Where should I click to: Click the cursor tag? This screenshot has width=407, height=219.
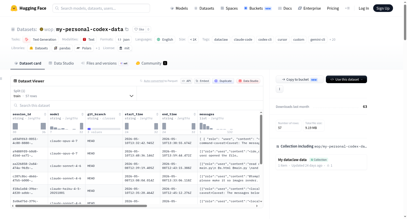(x=282, y=39)
